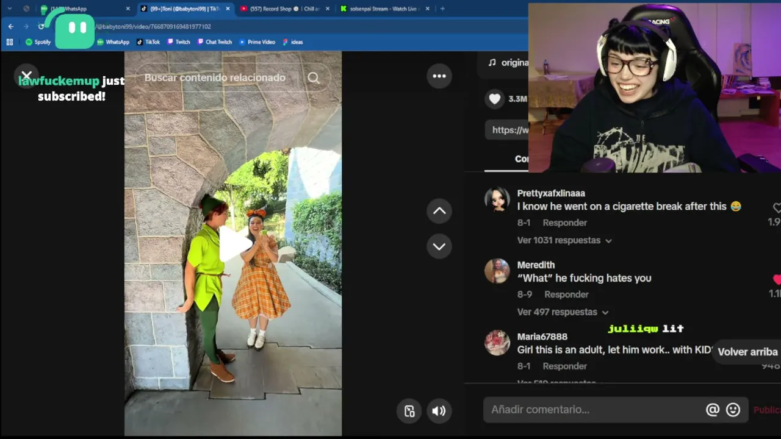The height and width of the screenshot is (439, 781).
Task: Close the Record Shop browser tab
Action: point(328,9)
